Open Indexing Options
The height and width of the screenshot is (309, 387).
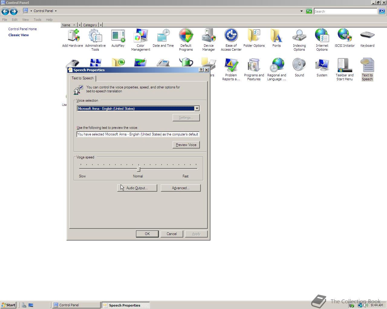pos(299,40)
